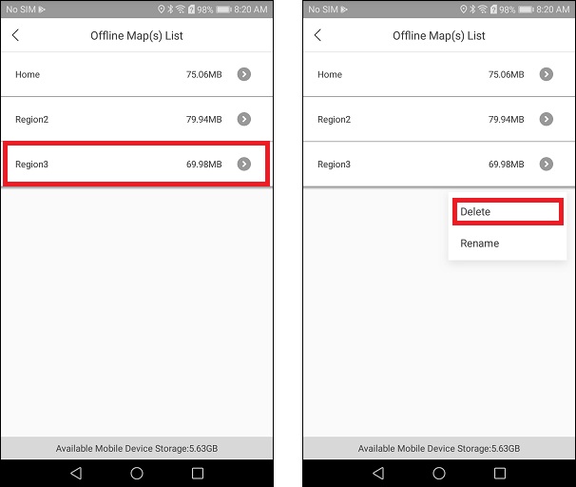Viewport: 576px width, 487px height.
Task: Tap location icon in left status bar
Action: click(x=161, y=10)
